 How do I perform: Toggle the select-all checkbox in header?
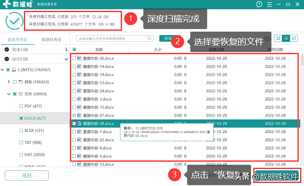[x=74, y=49]
